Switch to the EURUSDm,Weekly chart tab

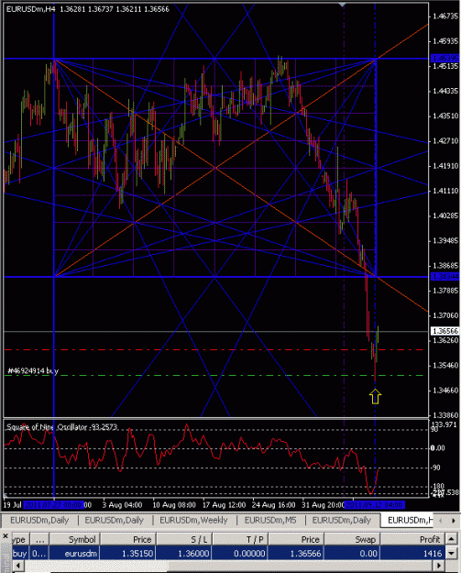pyautogui.click(x=193, y=520)
